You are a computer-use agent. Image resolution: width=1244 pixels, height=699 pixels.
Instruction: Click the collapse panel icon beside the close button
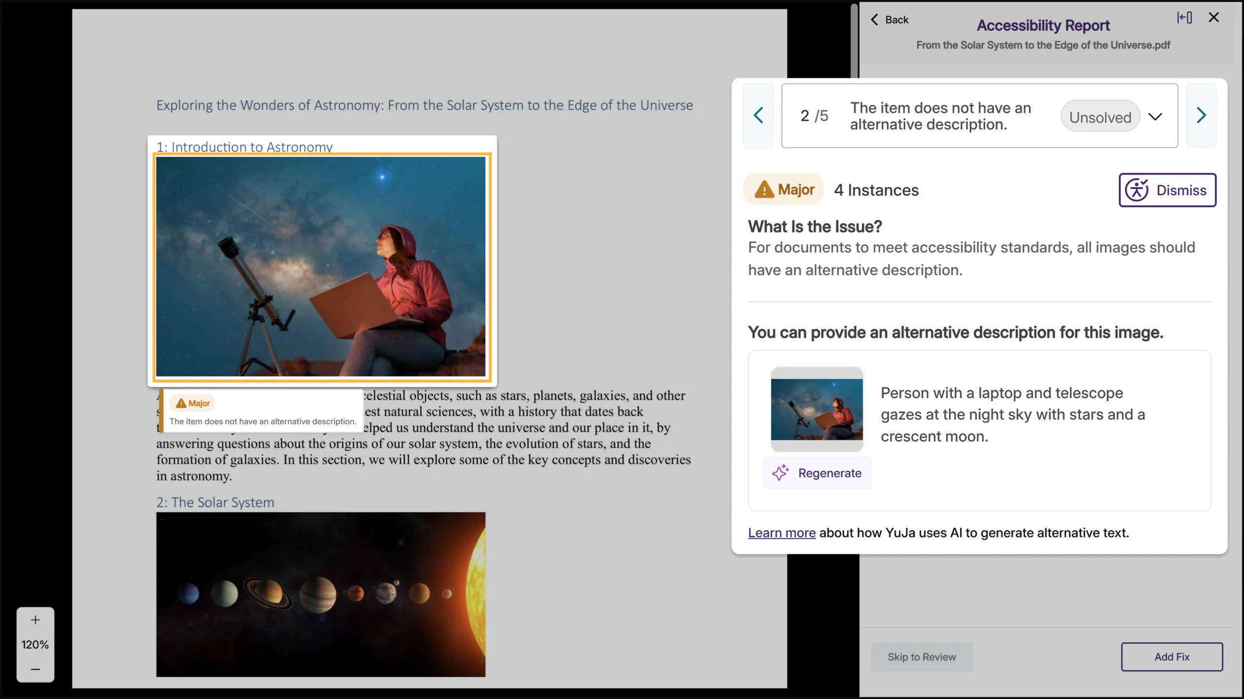coord(1185,17)
